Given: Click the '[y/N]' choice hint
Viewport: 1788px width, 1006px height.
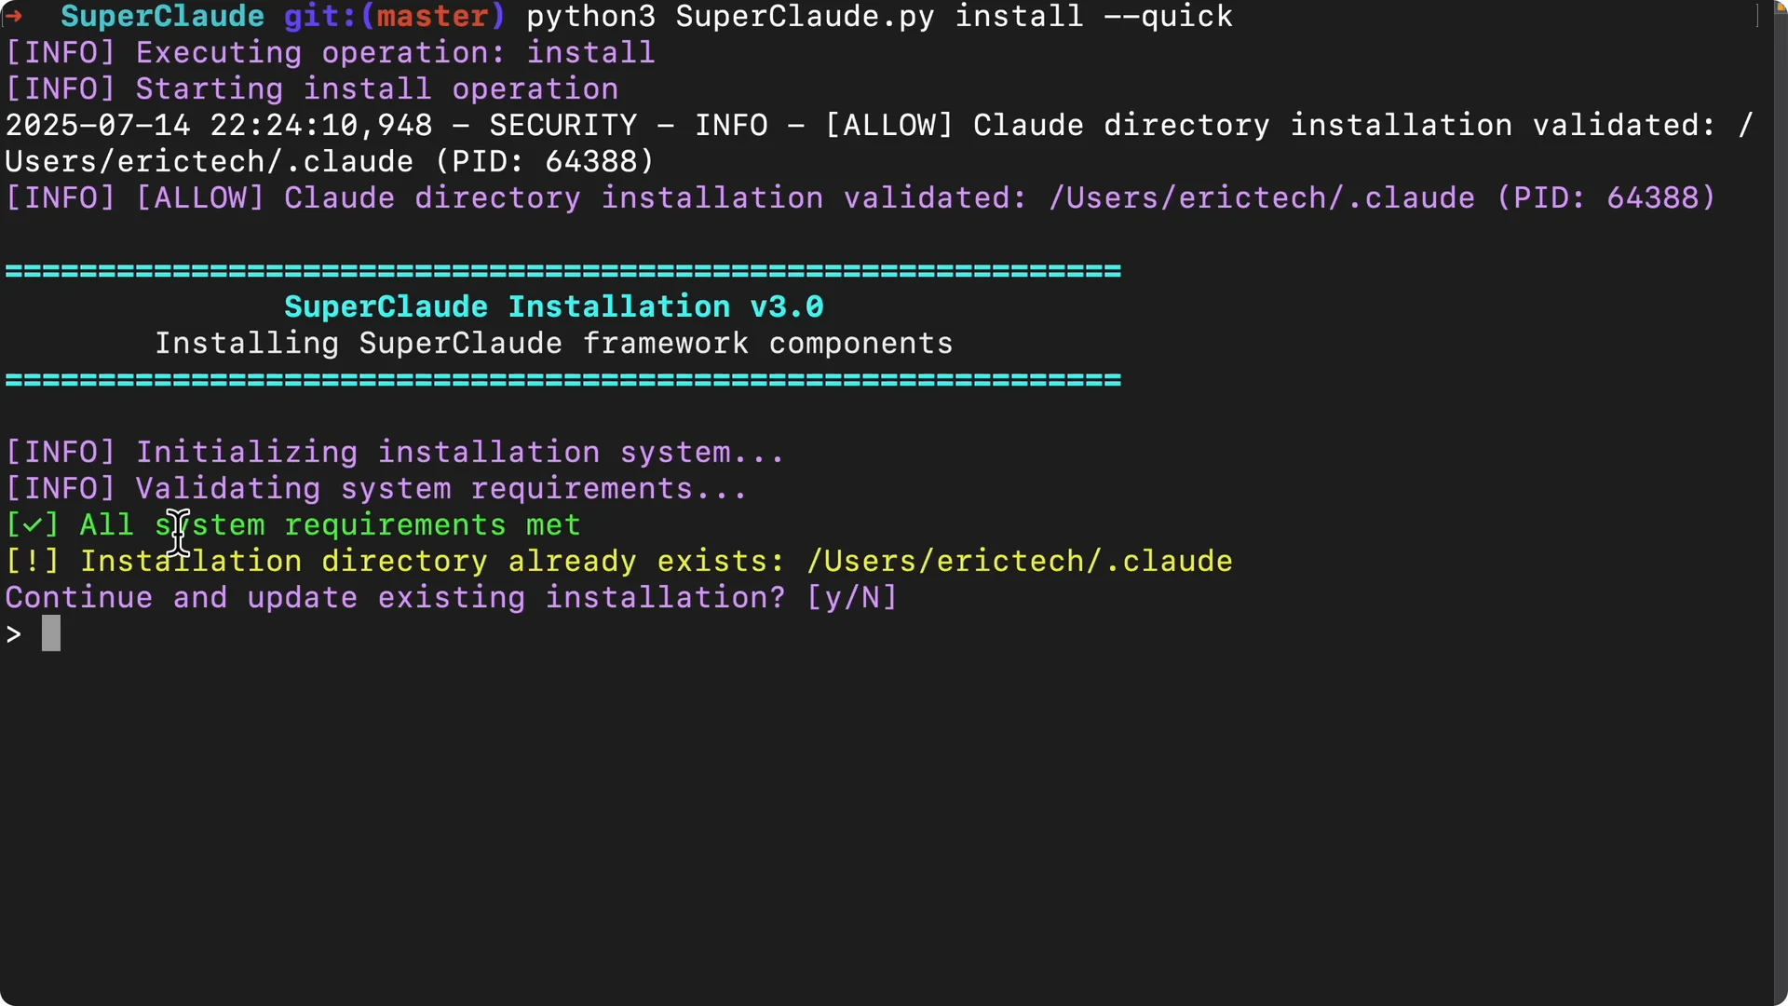Looking at the screenshot, I should (x=852, y=598).
